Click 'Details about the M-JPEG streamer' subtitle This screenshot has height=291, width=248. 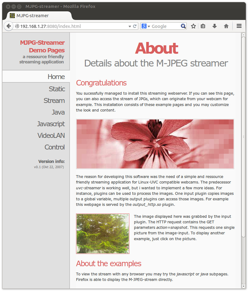(156, 63)
